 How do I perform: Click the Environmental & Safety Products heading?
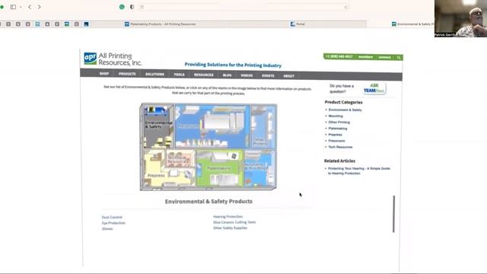click(208, 201)
